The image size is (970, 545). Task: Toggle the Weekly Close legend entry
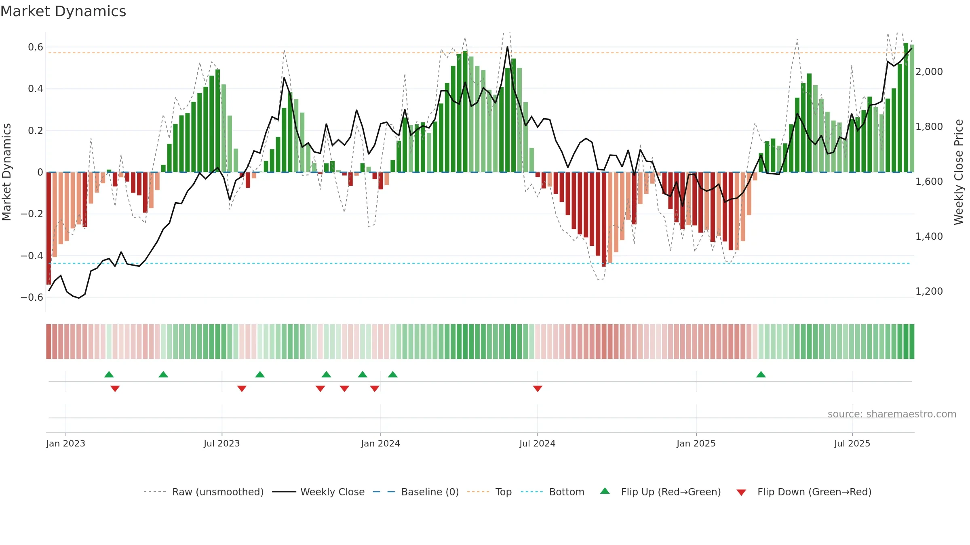click(318, 492)
